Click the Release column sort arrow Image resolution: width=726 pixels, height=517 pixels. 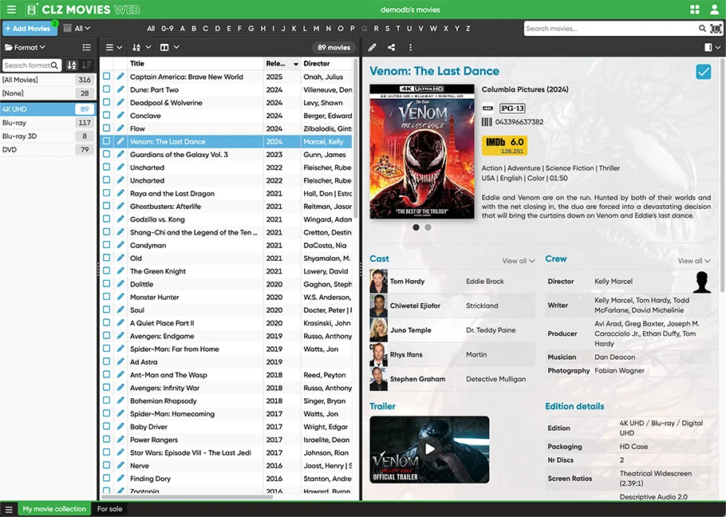tap(296, 64)
